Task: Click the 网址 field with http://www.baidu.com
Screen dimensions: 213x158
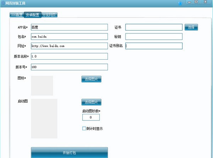Action: point(70,46)
